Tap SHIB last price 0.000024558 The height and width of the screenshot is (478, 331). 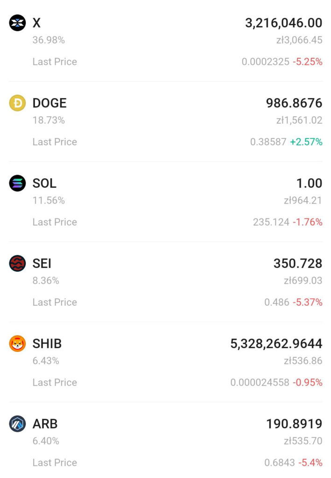(260, 382)
